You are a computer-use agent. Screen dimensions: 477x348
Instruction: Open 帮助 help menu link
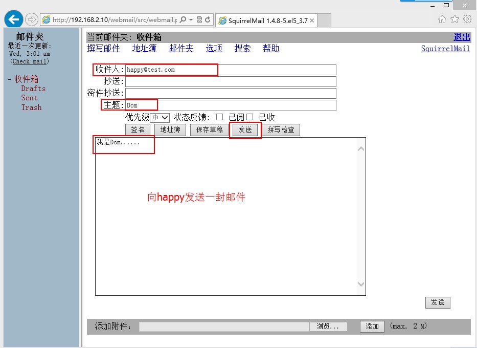(271, 49)
